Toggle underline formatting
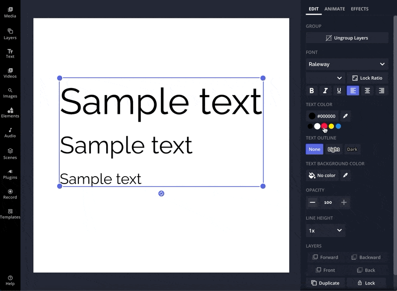This screenshot has width=397, height=291. click(x=339, y=91)
